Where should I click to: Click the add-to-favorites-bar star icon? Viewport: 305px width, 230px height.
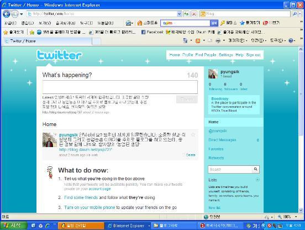tap(32, 32)
